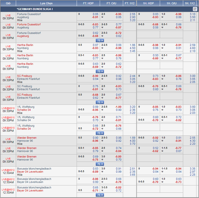This screenshot has width=199, height=198.
Task: Select Bayer 04 Leverkusen FT 1X2 odds 2.38
Action: [x=132, y=172]
